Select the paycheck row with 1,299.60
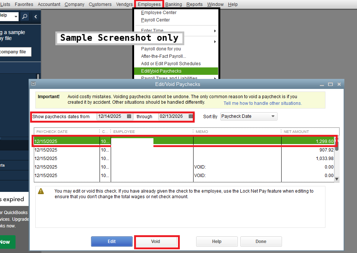357x253 pixels. coord(184,141)
